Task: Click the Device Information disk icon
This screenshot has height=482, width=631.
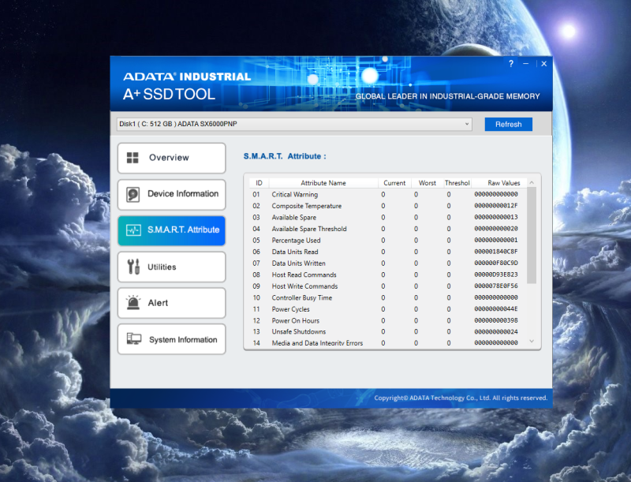Action: 133,194
